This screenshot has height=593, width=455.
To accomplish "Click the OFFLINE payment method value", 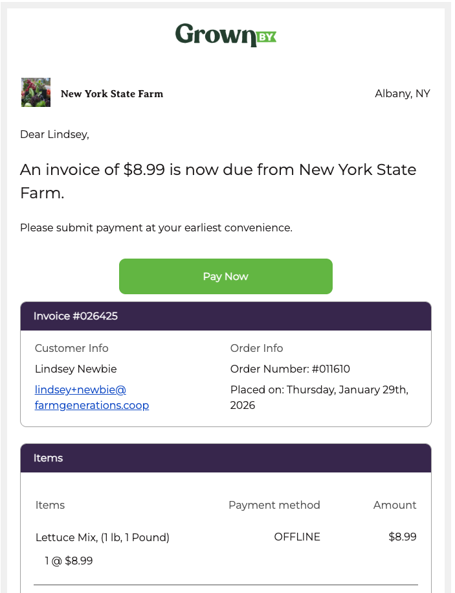I will click(x=297, y=537).
